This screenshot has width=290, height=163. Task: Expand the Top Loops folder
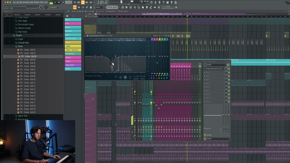click(22, 32)
